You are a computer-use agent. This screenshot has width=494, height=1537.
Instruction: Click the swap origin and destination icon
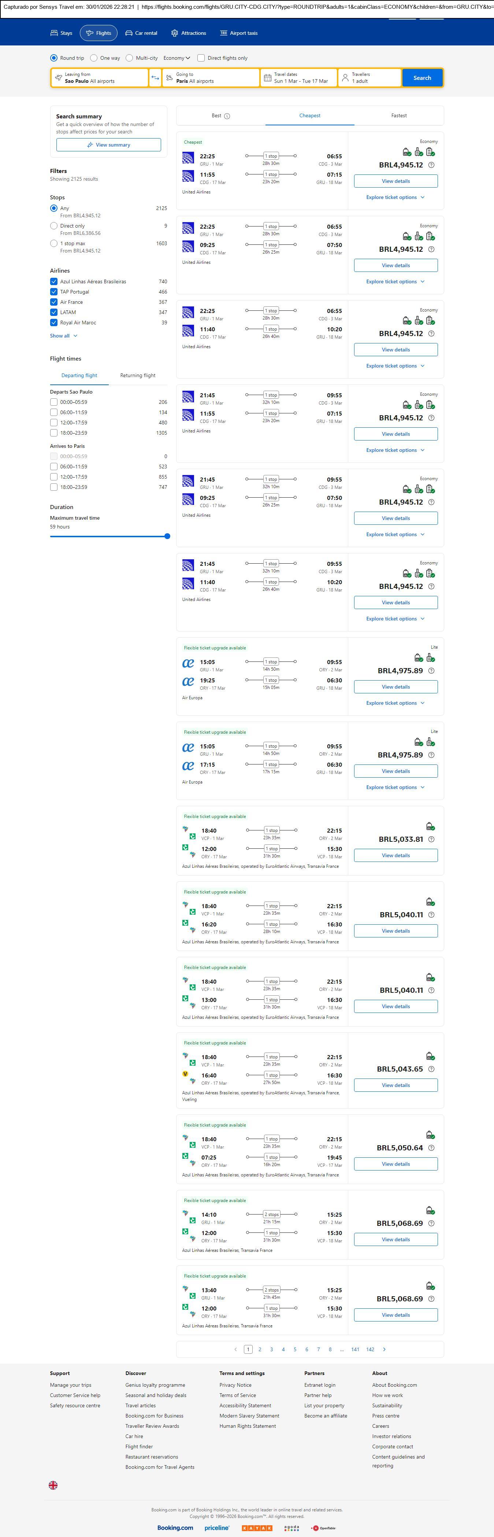pos(155,78)
